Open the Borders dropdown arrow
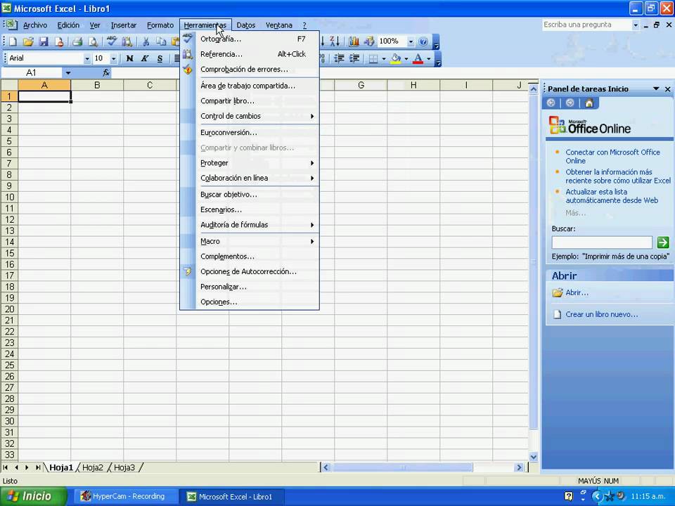675x506 pixels. (x=384, y=58)
